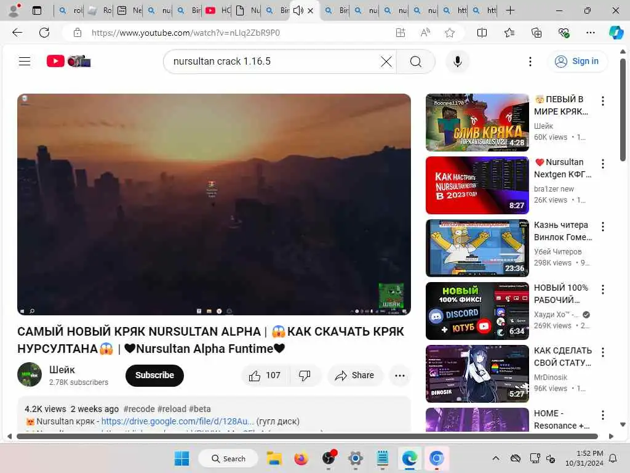Open the YouTube guide hamburger menu

click(x=25, y=61)
